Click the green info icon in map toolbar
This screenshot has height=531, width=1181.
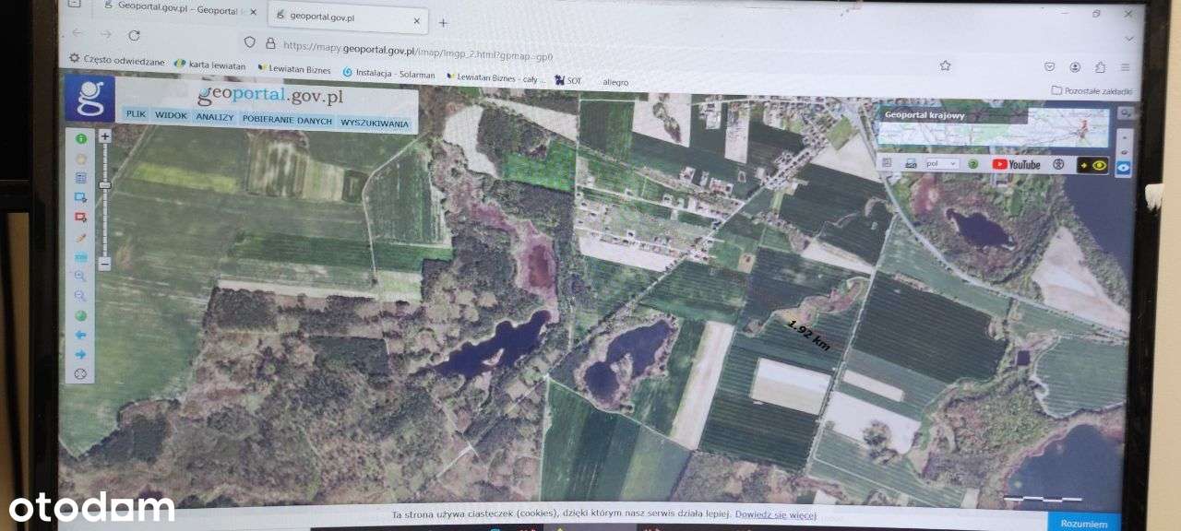[x=80, y=139]
